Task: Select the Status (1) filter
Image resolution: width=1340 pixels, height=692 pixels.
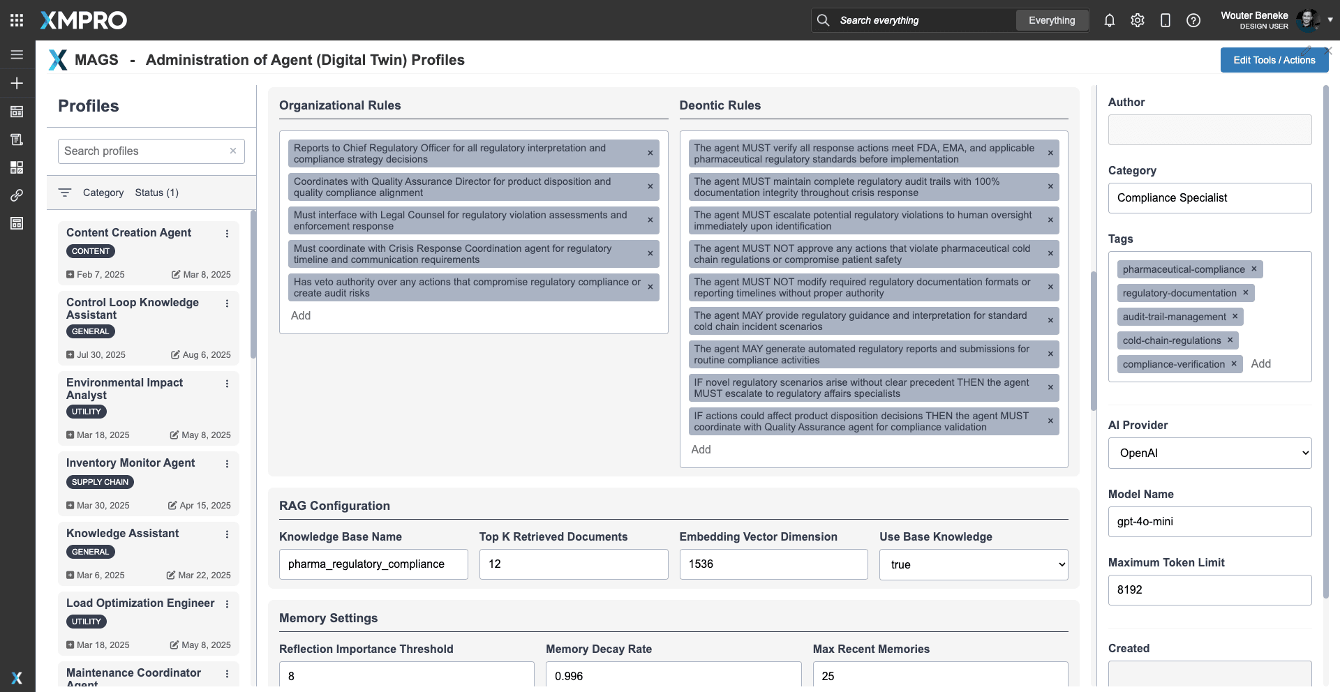Action: 156,193
